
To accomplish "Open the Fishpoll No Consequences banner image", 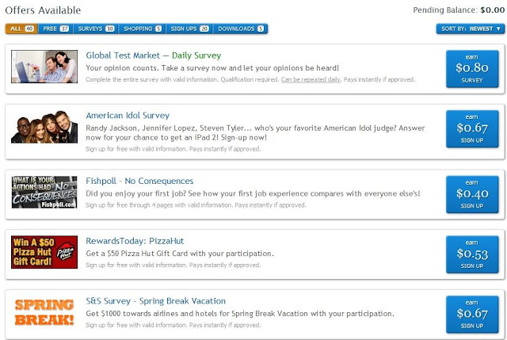I will [x=44, y=193].
